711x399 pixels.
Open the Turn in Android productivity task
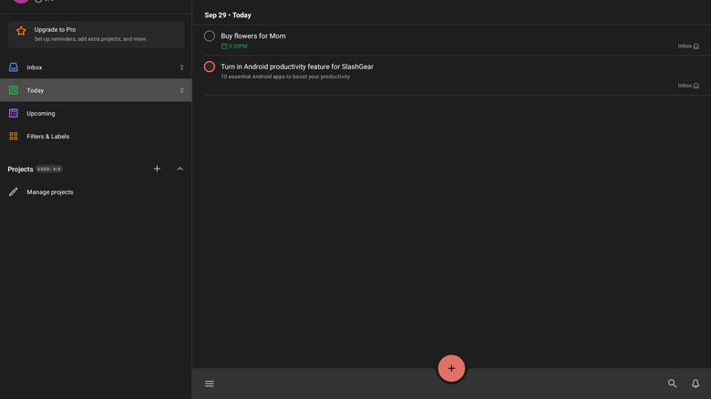pos(297,66)
